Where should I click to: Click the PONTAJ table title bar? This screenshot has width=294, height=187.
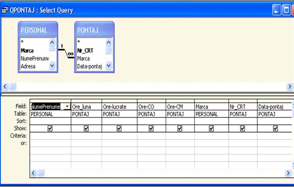click(x=95, y=30)
